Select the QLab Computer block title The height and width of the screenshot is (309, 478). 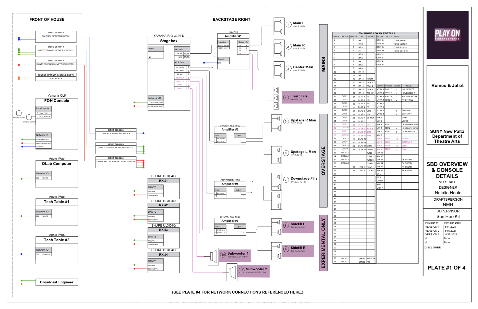click(x=57, y=164)
